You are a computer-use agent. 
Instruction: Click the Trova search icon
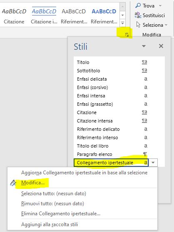pyautogui.click(x=138, y=5)
